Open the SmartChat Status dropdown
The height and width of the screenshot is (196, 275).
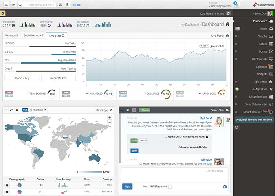click(144, 110)
